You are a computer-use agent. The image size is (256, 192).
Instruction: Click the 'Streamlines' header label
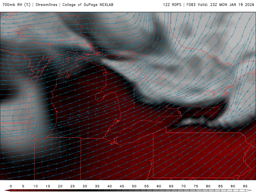(46, 5)
